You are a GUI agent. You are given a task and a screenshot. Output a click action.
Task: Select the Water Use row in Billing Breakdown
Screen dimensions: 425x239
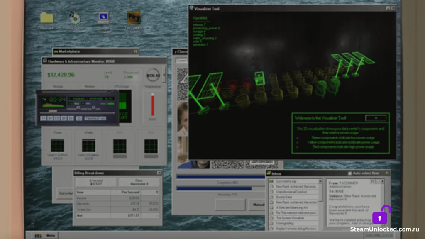coord(117,210)
